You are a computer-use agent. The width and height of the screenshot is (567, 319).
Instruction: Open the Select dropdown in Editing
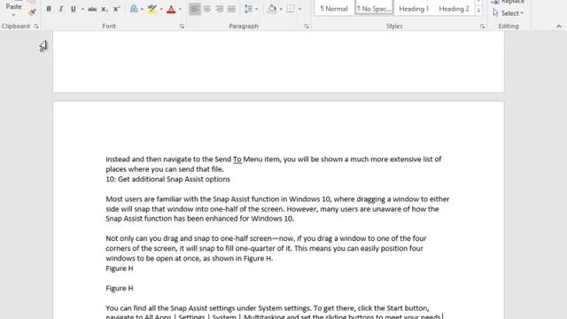click(508, 13)
